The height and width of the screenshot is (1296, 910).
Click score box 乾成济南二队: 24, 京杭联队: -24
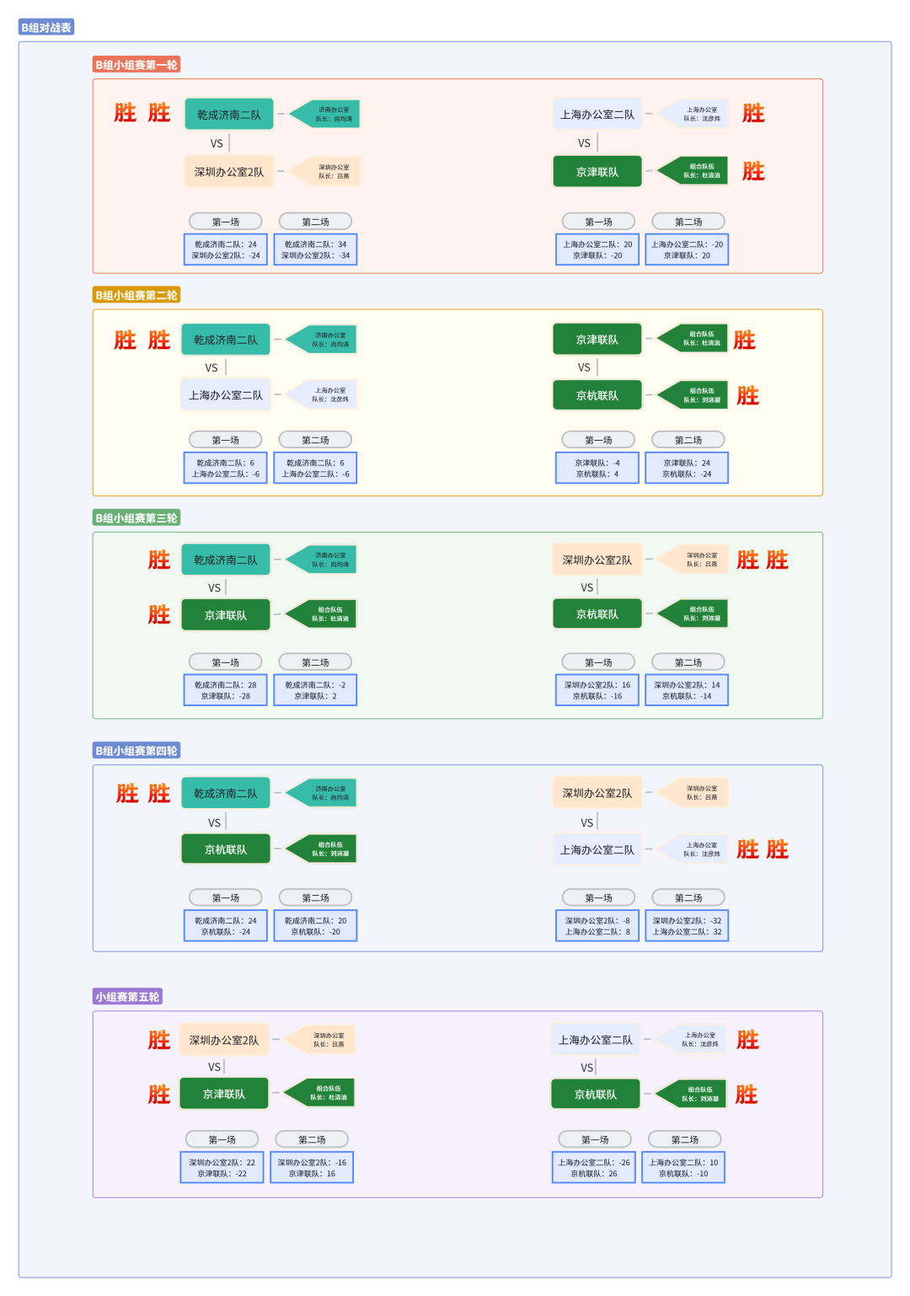[x=226, y=926]
